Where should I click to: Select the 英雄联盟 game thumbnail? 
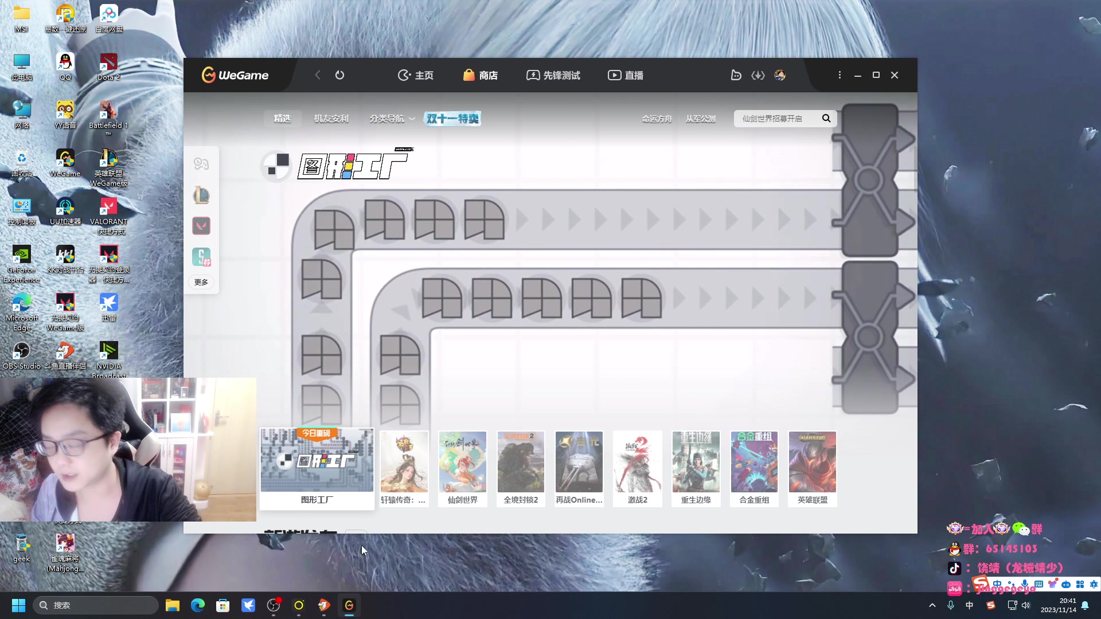813,468
